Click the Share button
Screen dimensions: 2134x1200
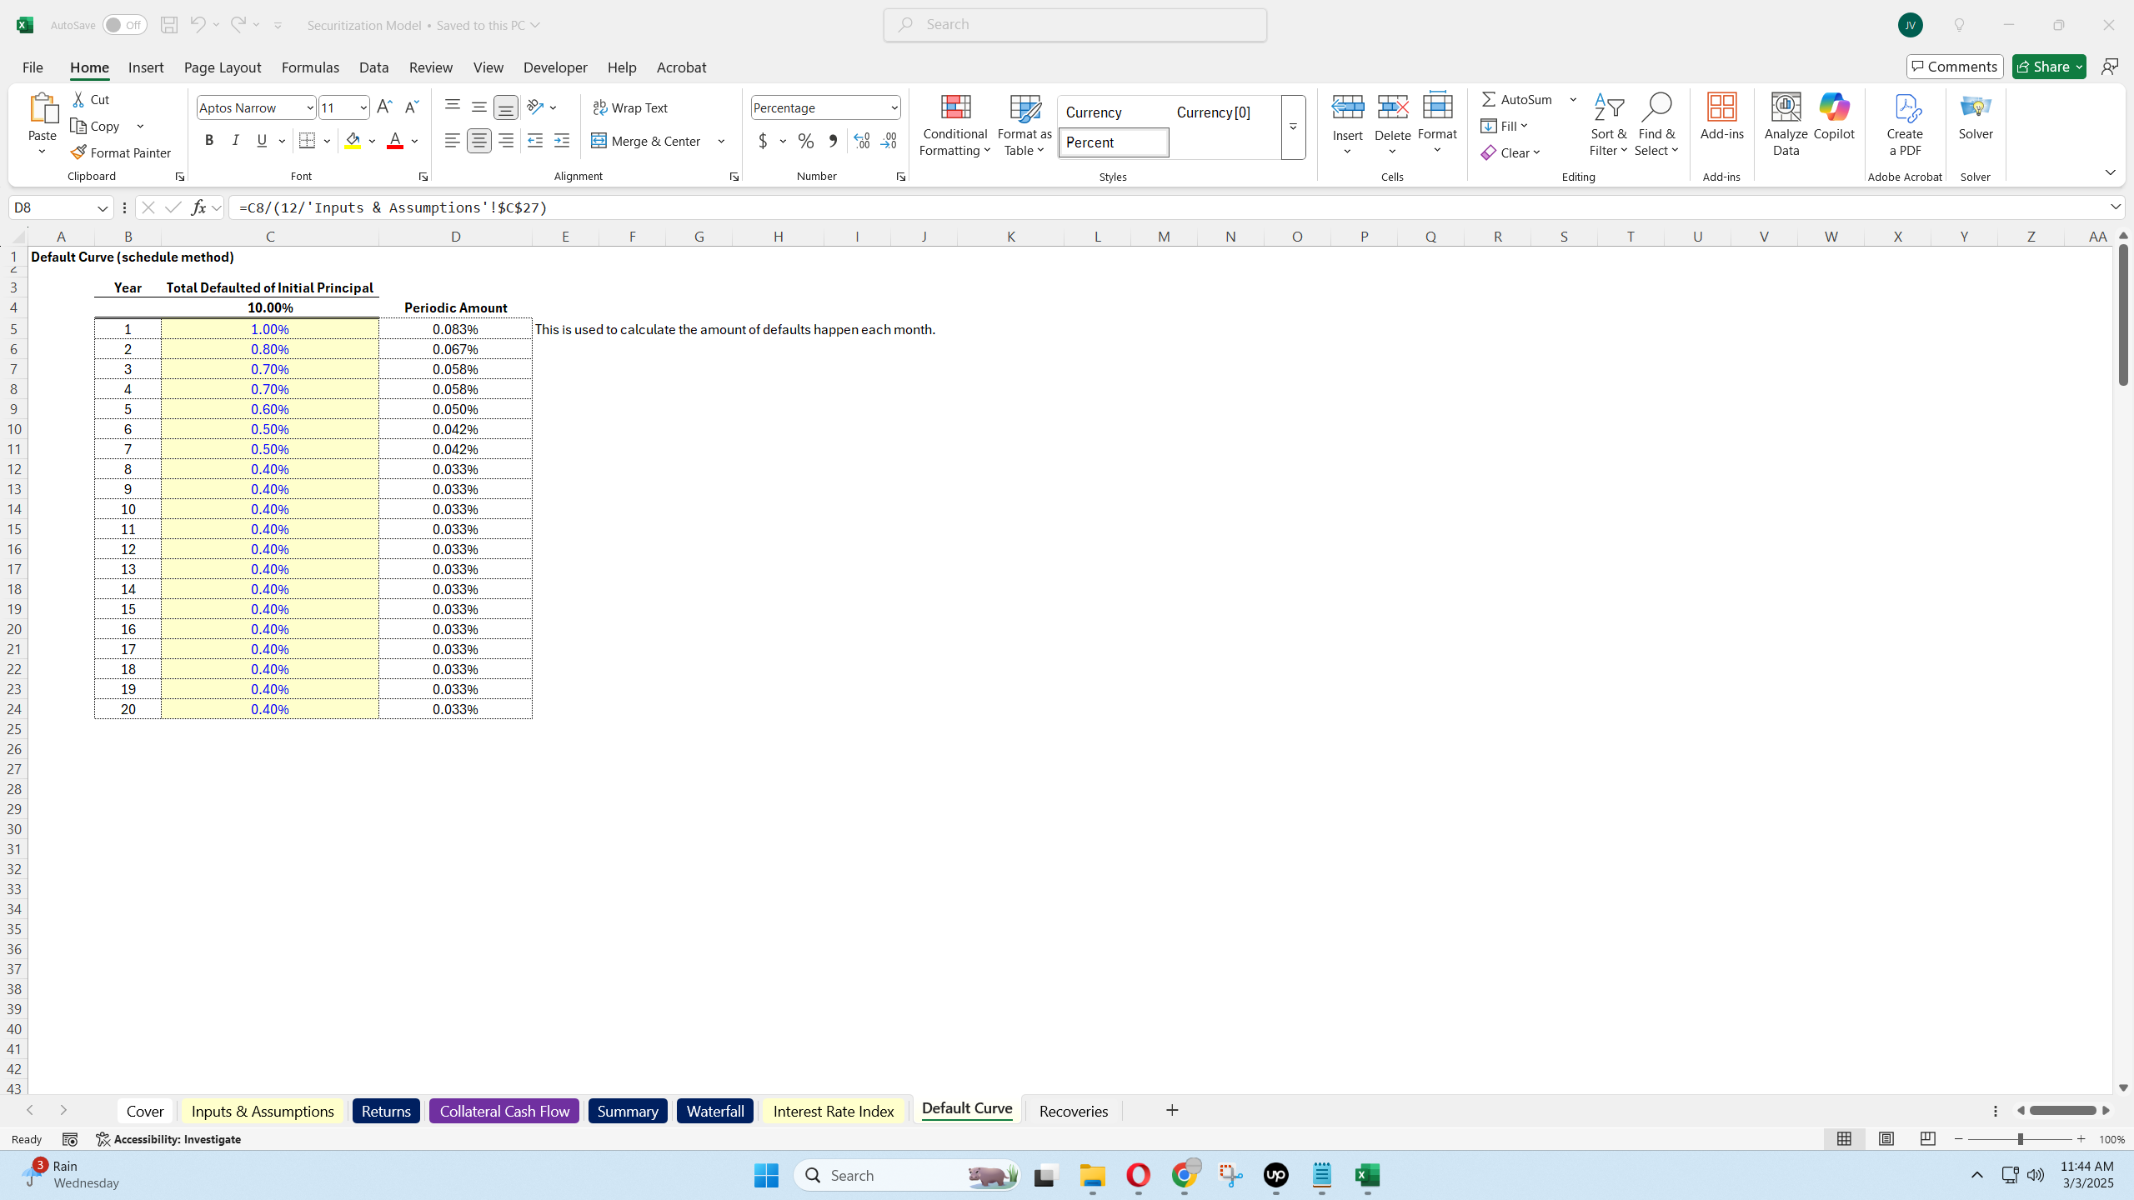coord(2048,67)
